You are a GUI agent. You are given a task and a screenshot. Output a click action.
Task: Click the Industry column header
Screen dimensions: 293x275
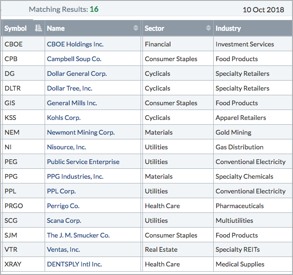228,28
